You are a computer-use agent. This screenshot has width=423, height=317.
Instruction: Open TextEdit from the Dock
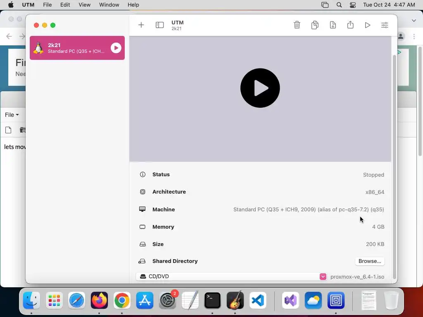click(190, 300)
